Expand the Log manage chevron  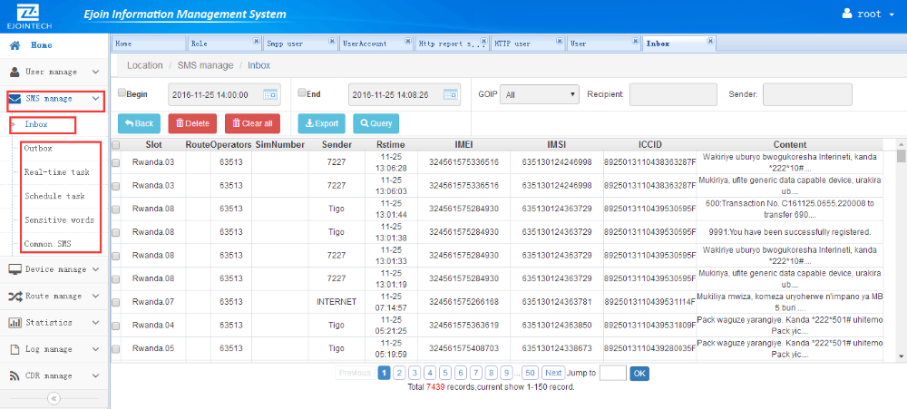pyautogui.click(x=96, y=349)
